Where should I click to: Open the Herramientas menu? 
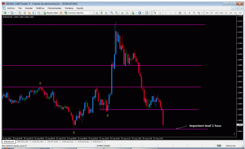tap(54, 8)
